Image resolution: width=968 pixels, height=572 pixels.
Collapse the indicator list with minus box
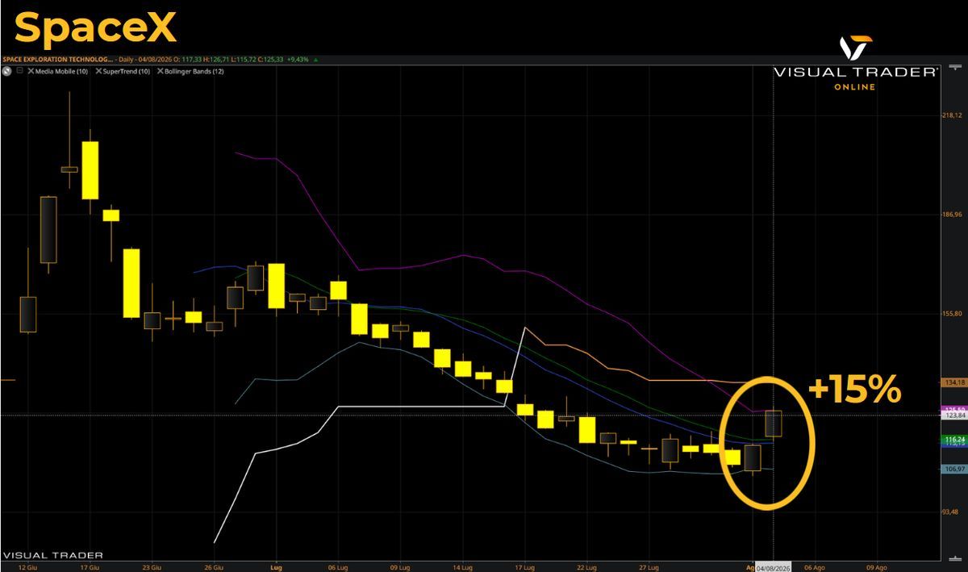point(19,71)
